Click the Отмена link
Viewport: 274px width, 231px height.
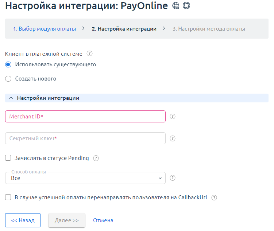[x=103, y=220]
